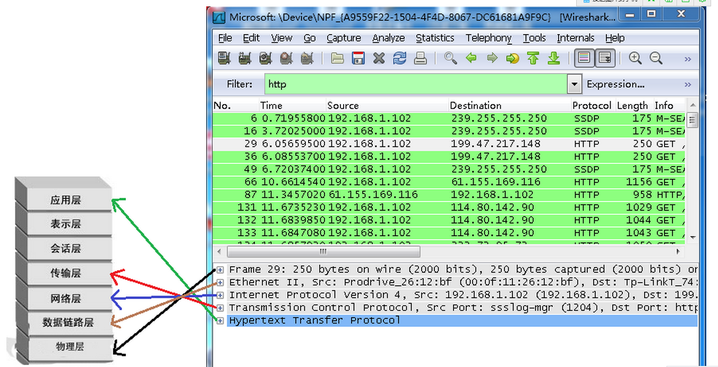Save the capture file using the floppy icon
Viewport: 718px width, 367px height.
pos(358,58)
